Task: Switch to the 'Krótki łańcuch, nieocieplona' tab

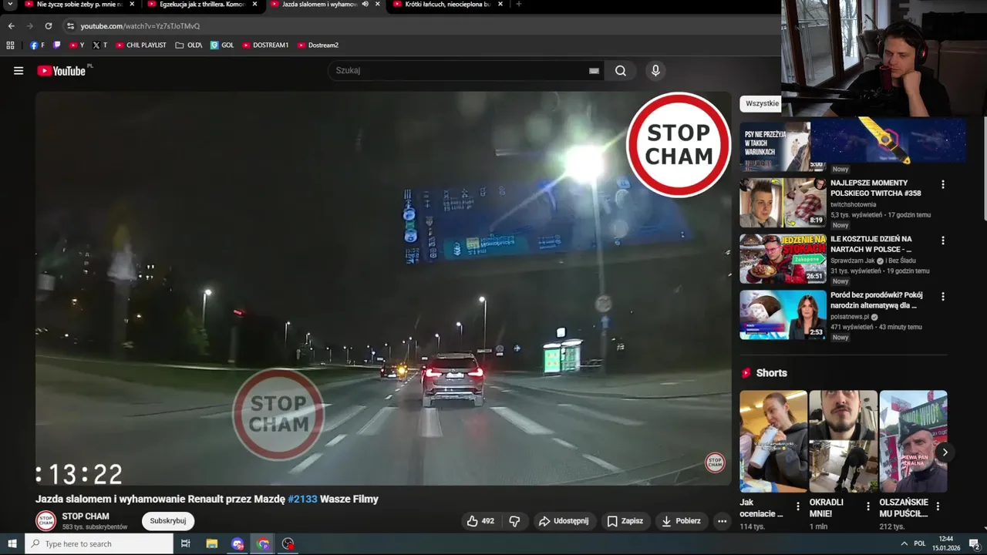Action: 447,5
